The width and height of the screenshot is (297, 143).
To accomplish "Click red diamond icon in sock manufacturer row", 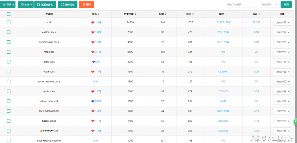I will [93, 111].
